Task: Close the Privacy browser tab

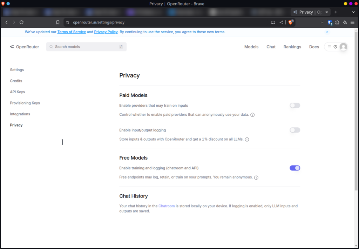Action: (326, 12)
